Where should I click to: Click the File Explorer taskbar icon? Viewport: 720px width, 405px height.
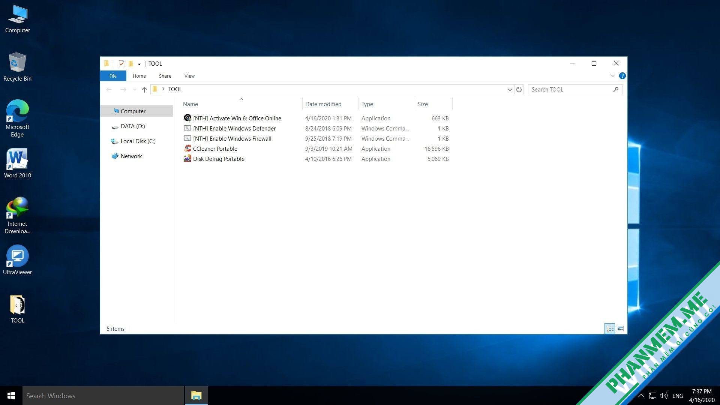click(x=196, y=396)
